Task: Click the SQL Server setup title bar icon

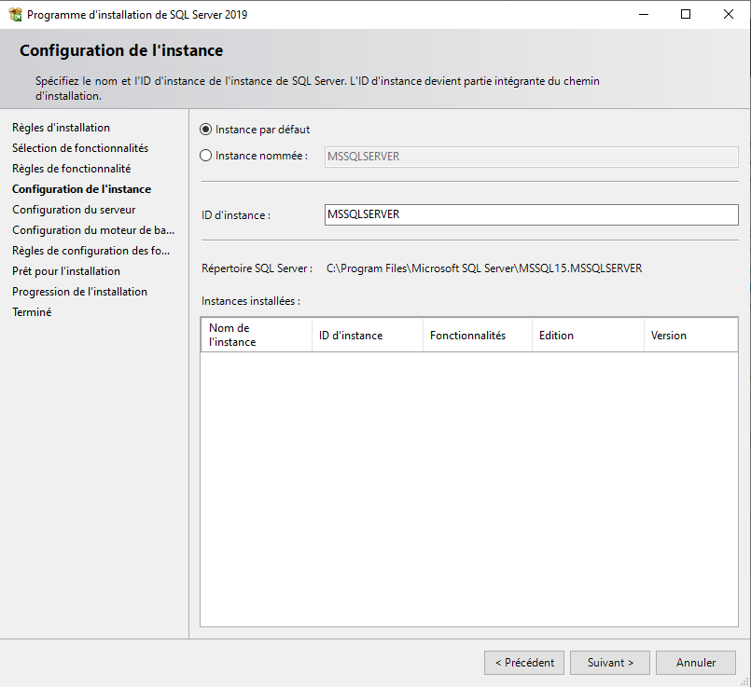Action: coord(15,15)
